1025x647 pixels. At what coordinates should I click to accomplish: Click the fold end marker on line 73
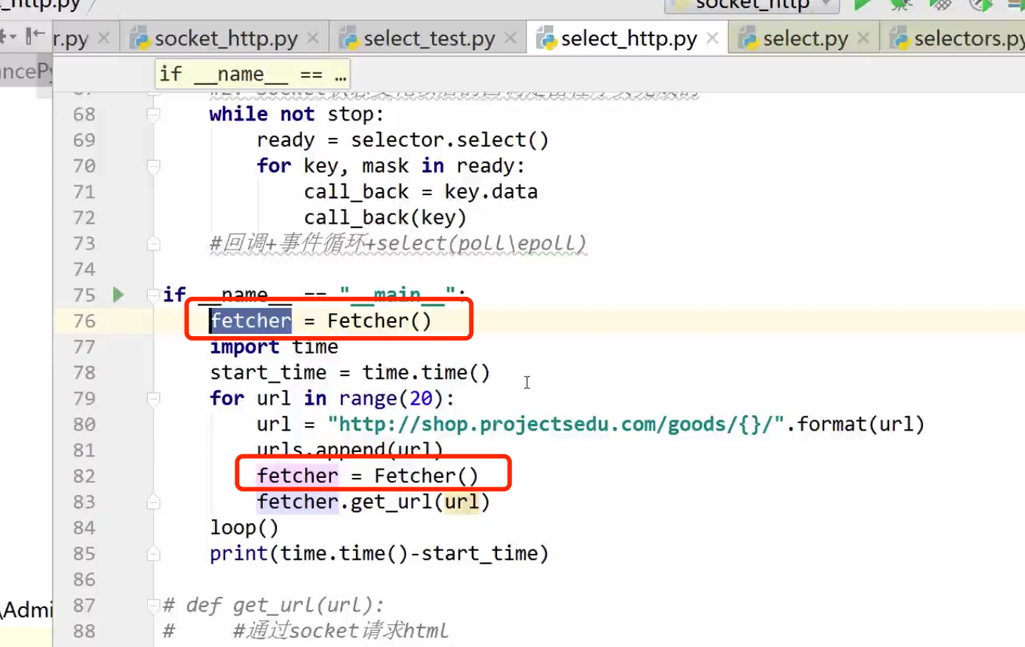click(x=154, y=244)
